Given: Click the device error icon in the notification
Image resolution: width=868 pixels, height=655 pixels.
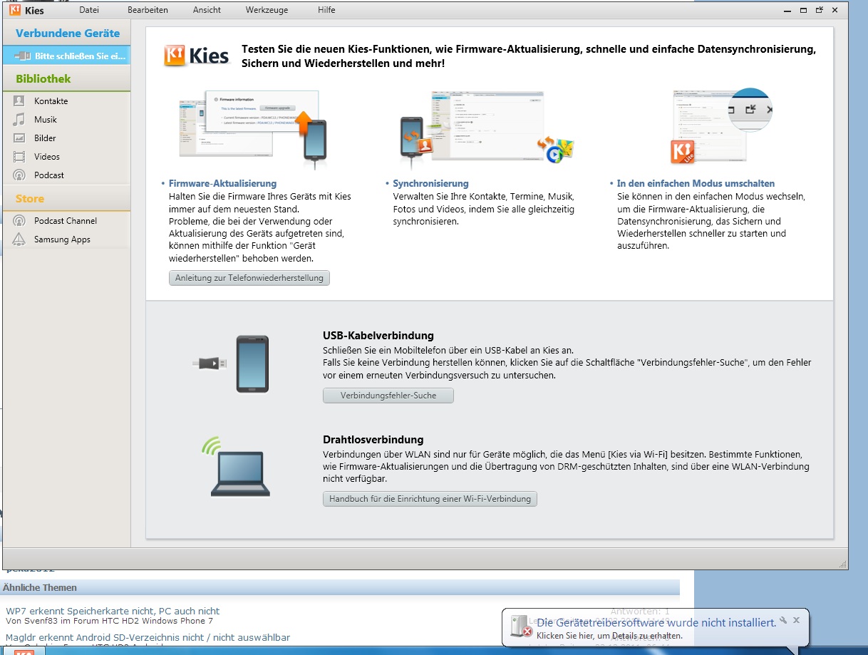Looking at the screenshot, I should (x=522, y=626).
